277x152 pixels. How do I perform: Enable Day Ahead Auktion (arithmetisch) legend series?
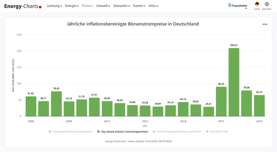[x=70, y=132]
